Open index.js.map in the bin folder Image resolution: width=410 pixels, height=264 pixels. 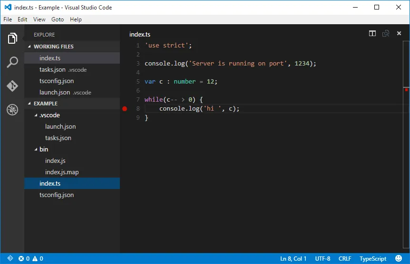click(62, 172)
